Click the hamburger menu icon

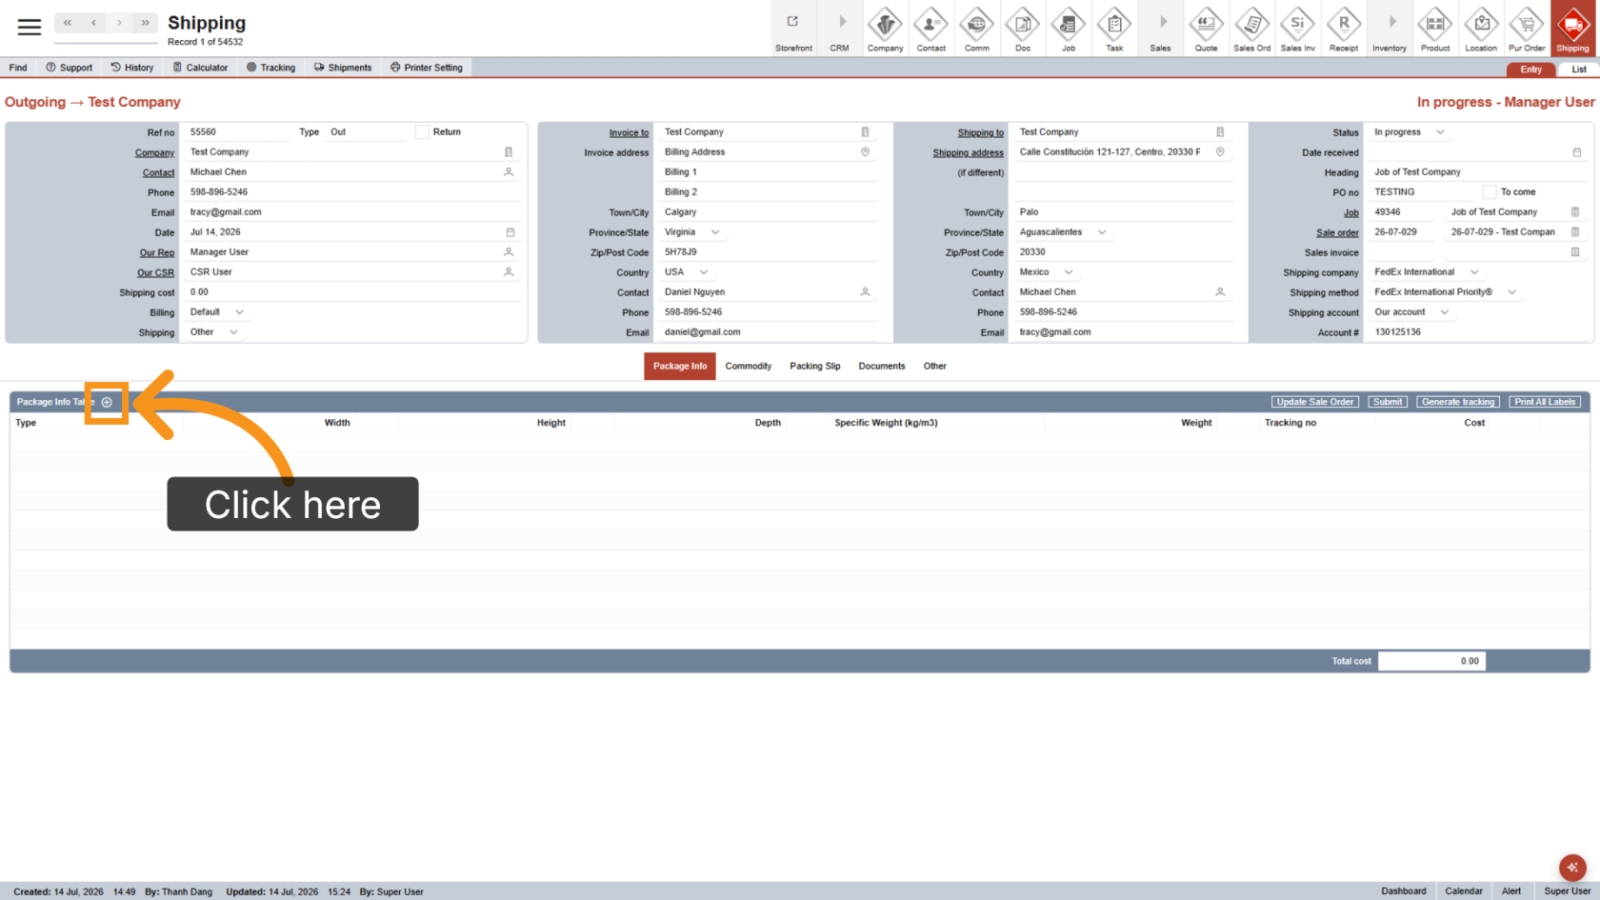[30, 27]
